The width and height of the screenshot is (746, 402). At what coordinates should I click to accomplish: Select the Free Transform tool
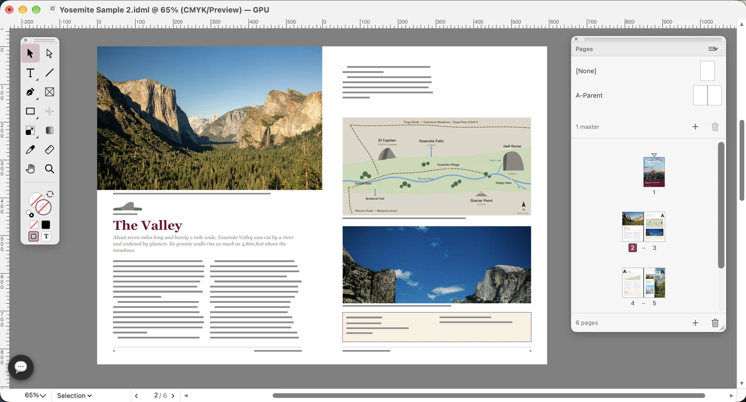point(30,131)
